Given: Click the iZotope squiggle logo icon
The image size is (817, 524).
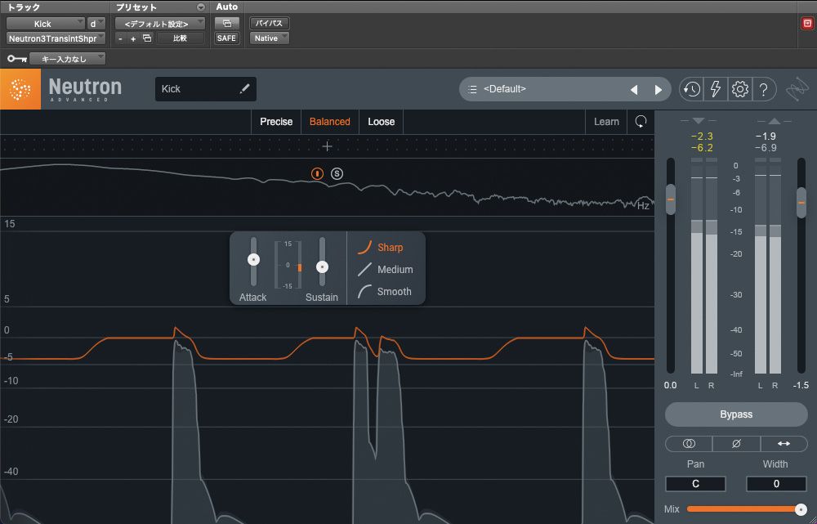Looking at the screenshot, I should (797, 90).
